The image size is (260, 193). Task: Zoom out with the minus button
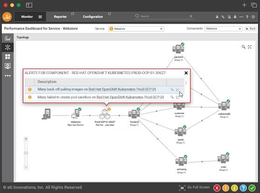point(26,167)
